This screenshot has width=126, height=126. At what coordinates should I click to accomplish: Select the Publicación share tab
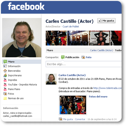(x=70, y=57)
